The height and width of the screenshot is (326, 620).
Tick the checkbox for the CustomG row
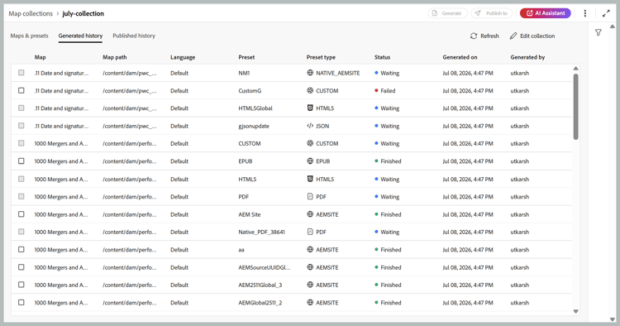pos(21,90)
